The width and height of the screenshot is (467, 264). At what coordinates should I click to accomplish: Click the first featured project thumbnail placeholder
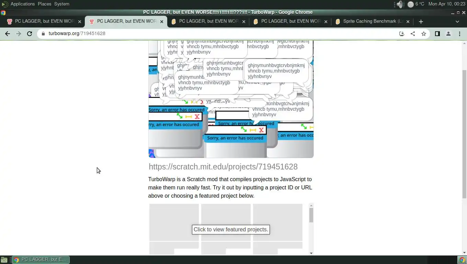pyautogui.click(x=174, y=222)
